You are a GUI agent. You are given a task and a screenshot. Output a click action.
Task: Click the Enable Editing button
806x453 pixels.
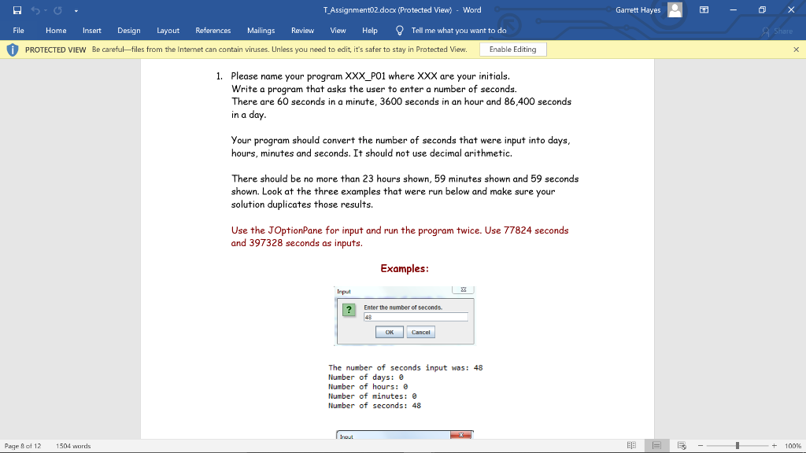(512, 49)
